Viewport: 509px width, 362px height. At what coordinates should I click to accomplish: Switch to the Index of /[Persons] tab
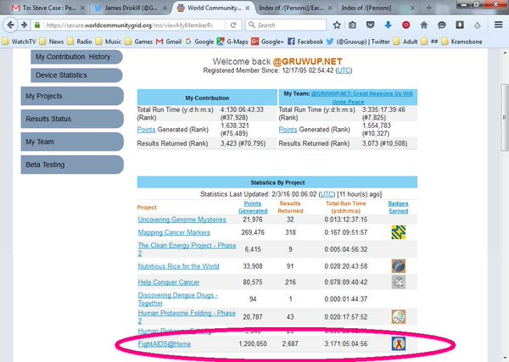point(377,8)
